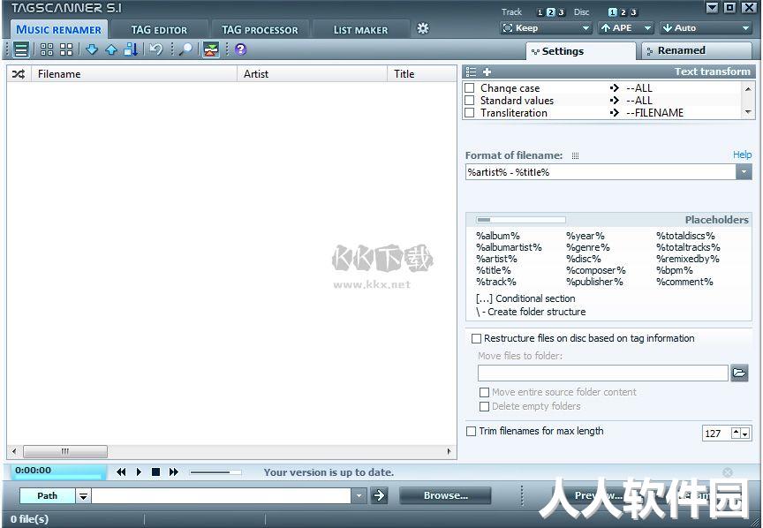Image resolution: width=763 pixels, height=528 pixels.
Task: Open the purple help question icon
Action: tap(240, 49)
